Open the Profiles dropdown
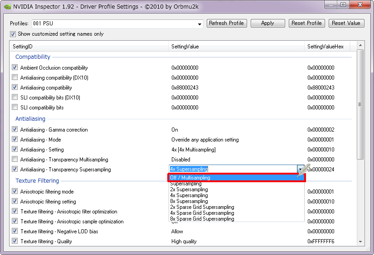This screenshot has height=255, width=374. pos(199,24)
